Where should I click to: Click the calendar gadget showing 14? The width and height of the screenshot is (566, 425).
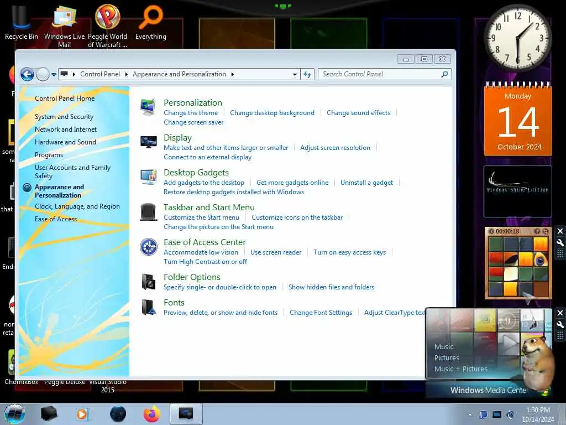click(x=518, y=120)
